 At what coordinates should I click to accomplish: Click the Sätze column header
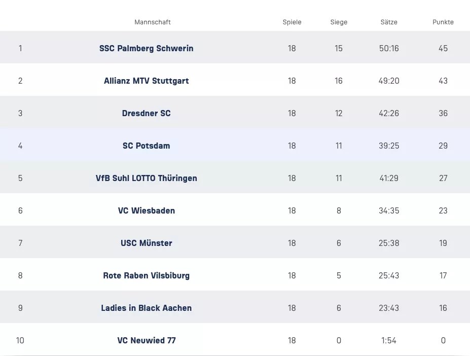389,22
